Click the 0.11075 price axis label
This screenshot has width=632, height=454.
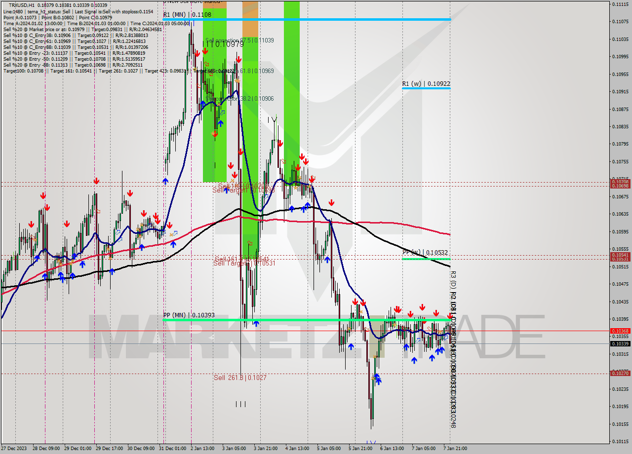point(620,21)
